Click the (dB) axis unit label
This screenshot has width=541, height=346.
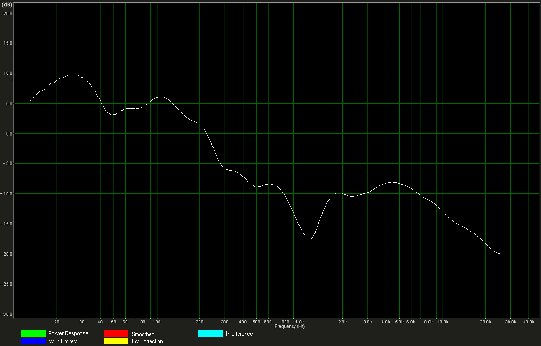pos(7,5)
